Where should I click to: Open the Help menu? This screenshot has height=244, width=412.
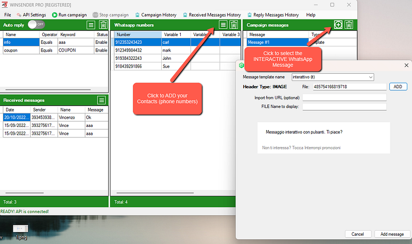point(311,15)
